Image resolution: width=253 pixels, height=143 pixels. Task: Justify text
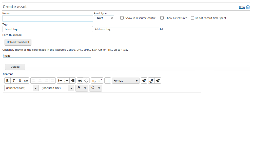pos(53,81)
